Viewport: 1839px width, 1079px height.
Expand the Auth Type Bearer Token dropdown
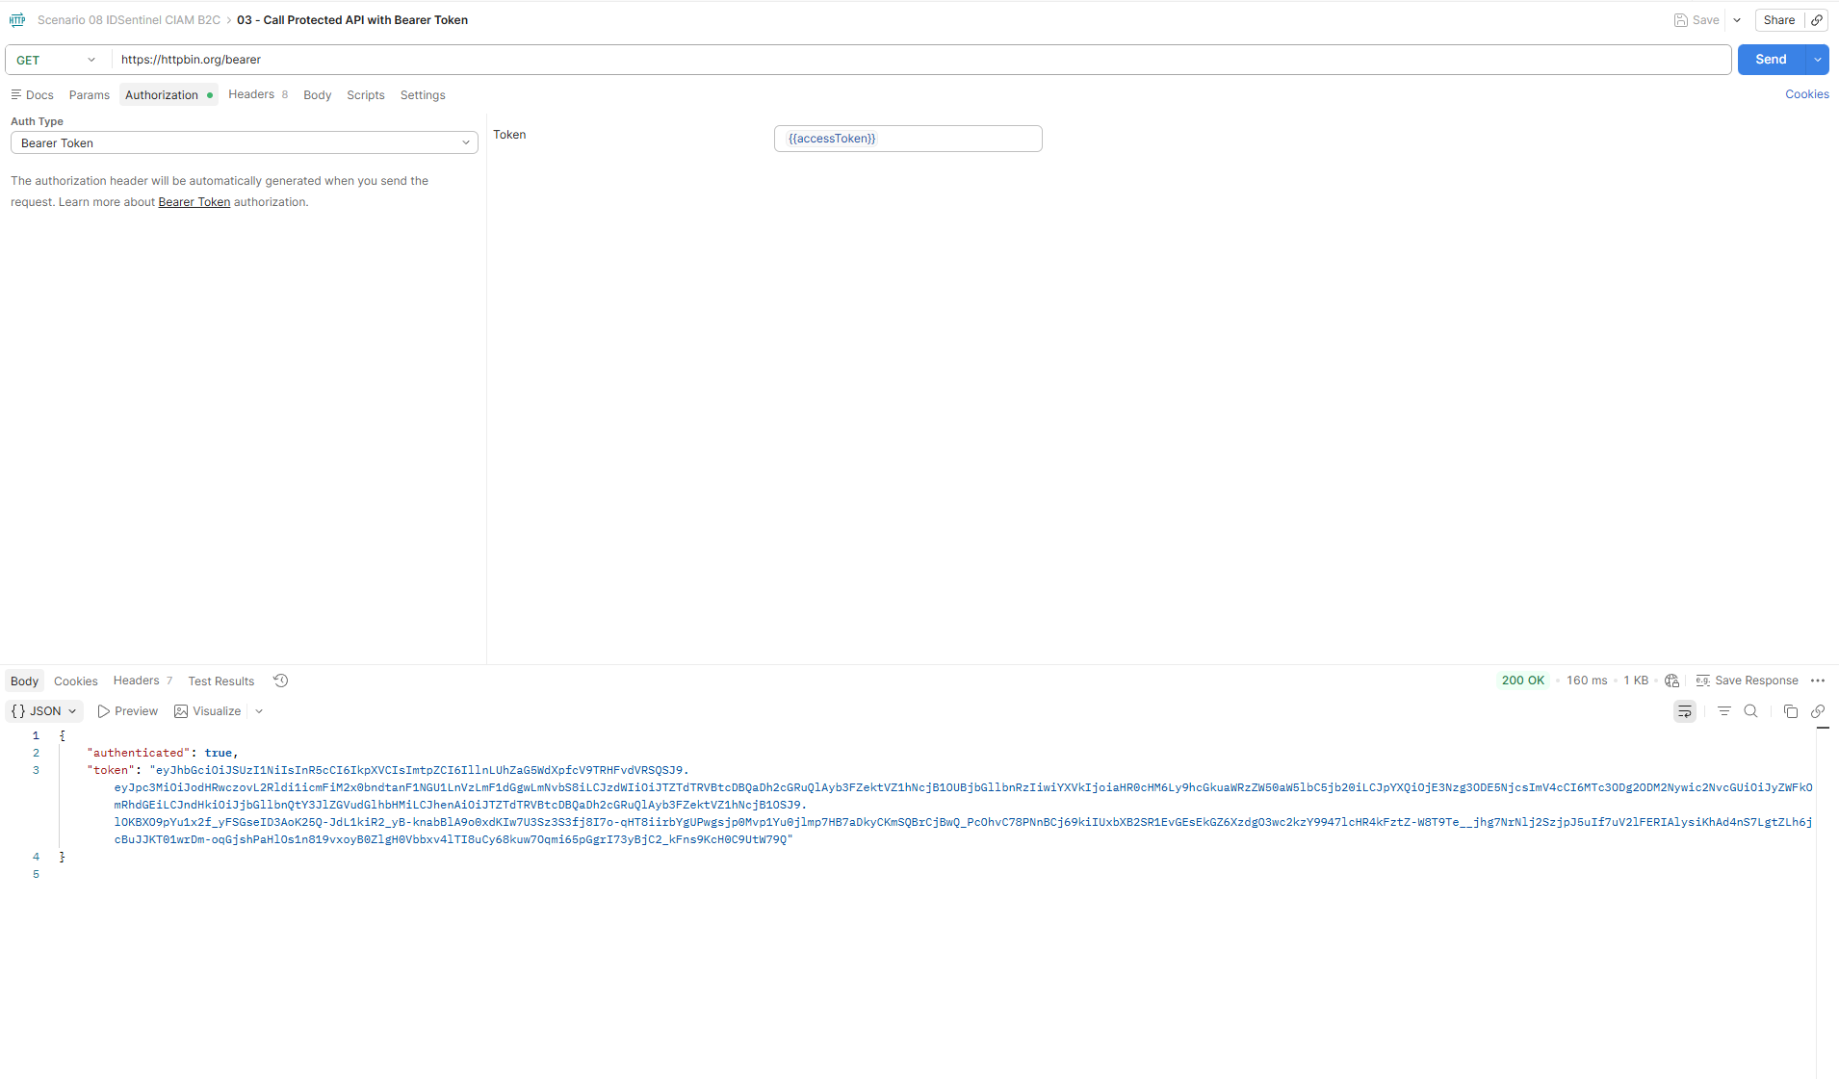click(245, 143)
